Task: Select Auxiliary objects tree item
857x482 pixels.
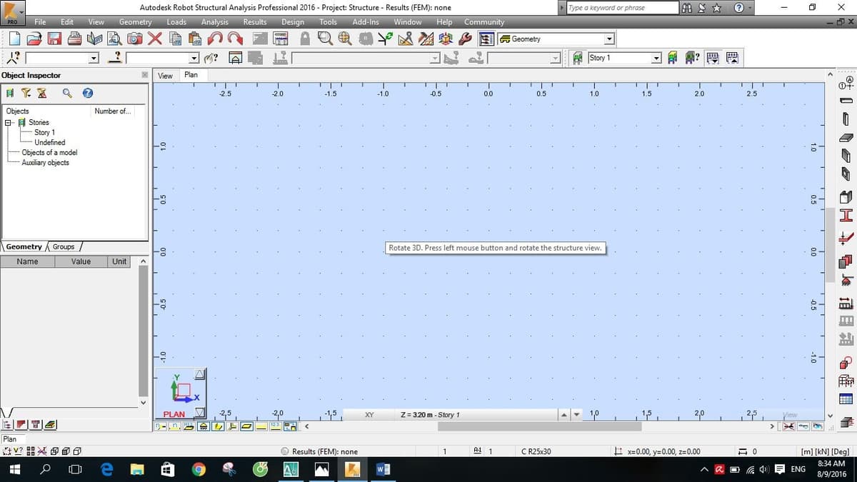Action: (x=45, y=162)
